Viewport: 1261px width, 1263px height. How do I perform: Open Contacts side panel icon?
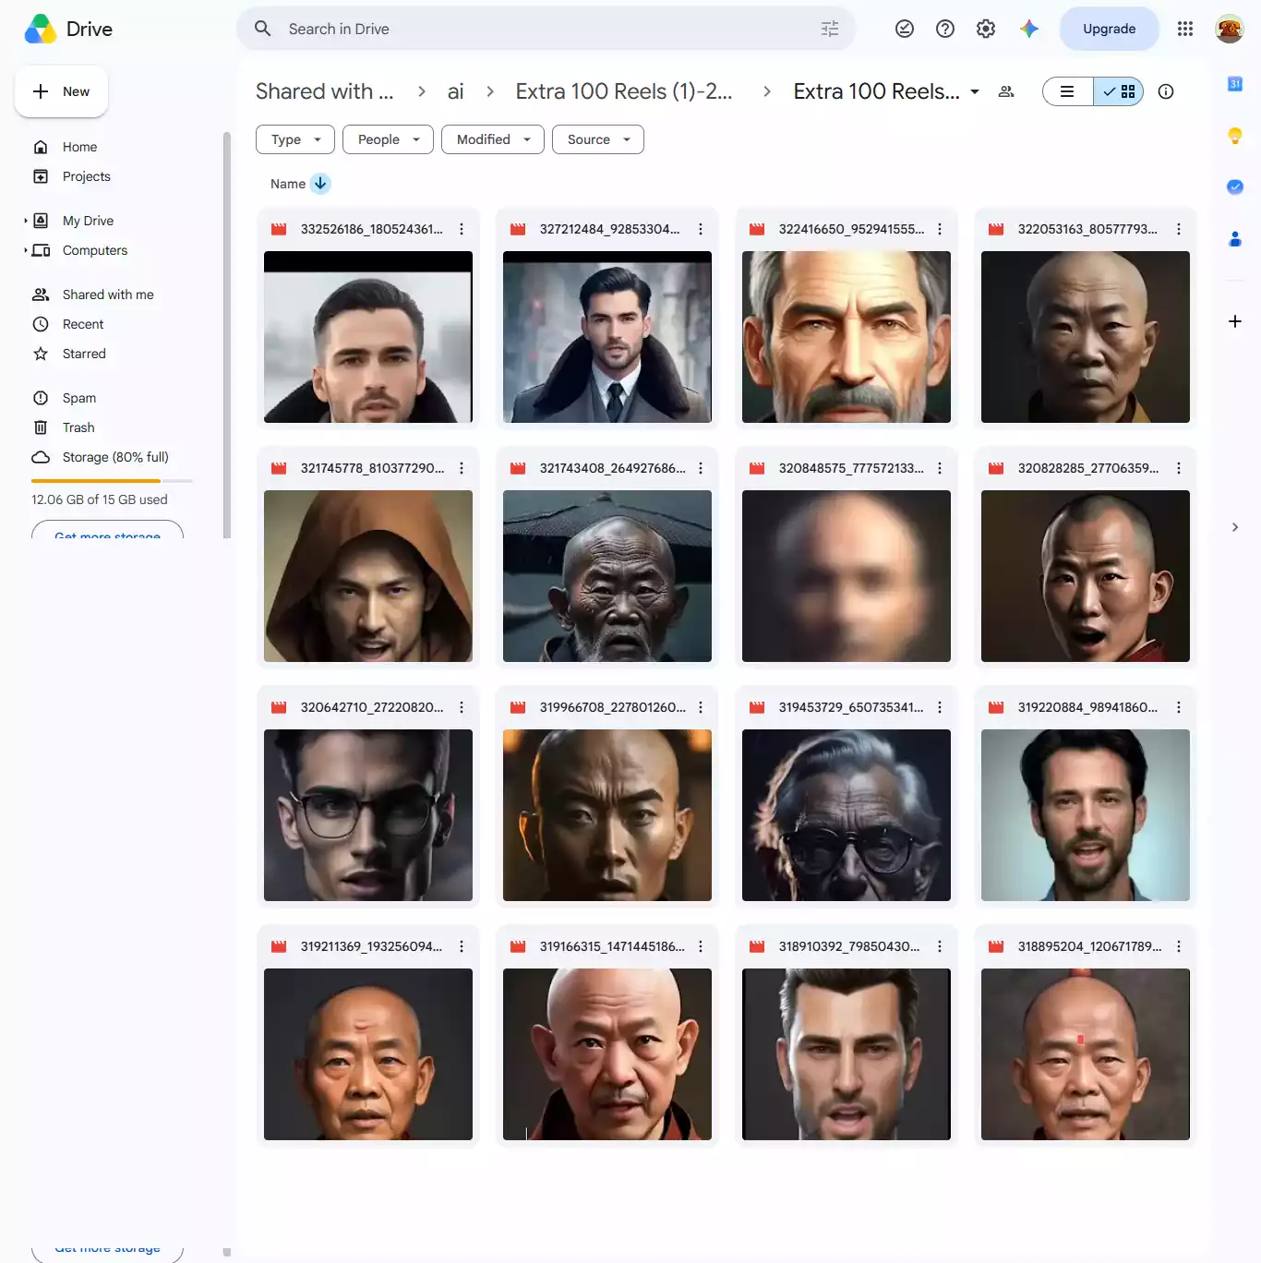(1235, 238)
